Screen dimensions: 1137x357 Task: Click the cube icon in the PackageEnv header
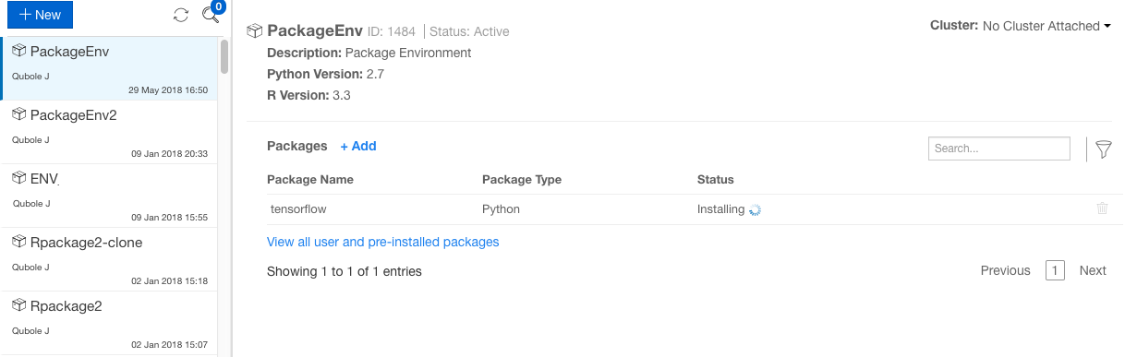tap(255, 31)
